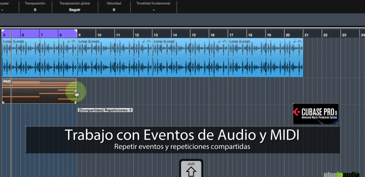Click the 'Transposición global' label
The image size is (365, 177).
(x=74, y=3)
